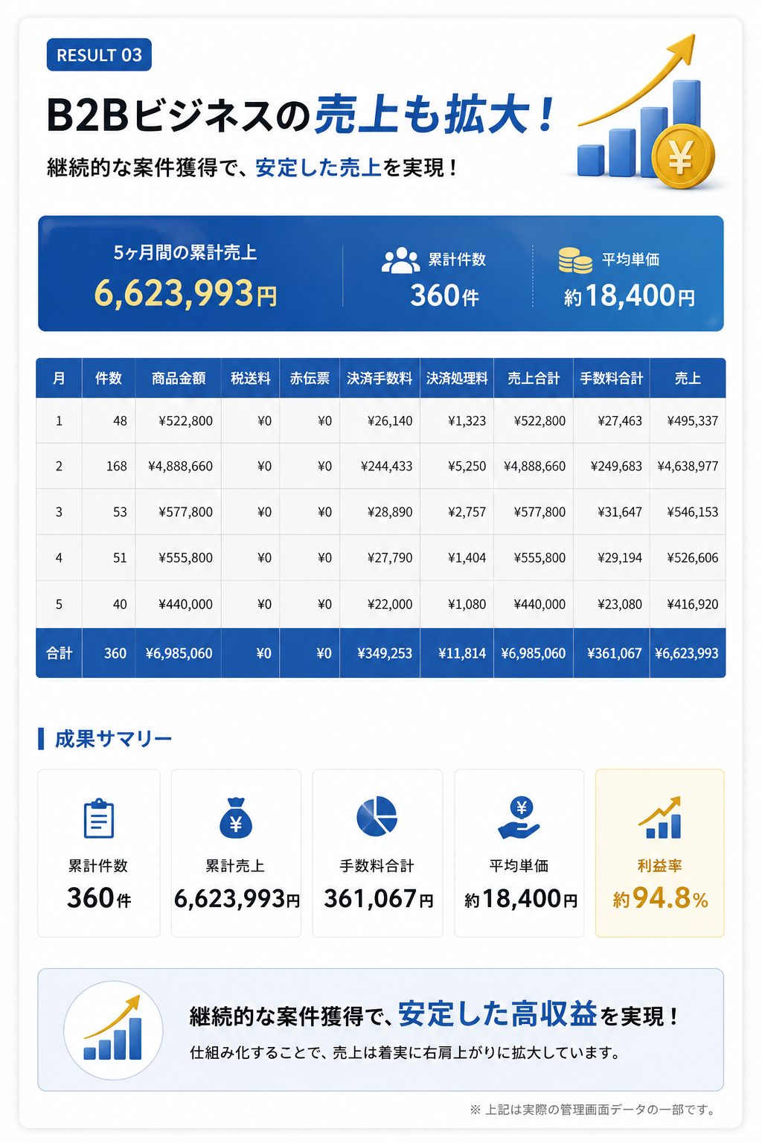Click the ¥6,623,993 total in 合計 row
The height and width of the screenshot is (1143, 762).
pos(687,653)
